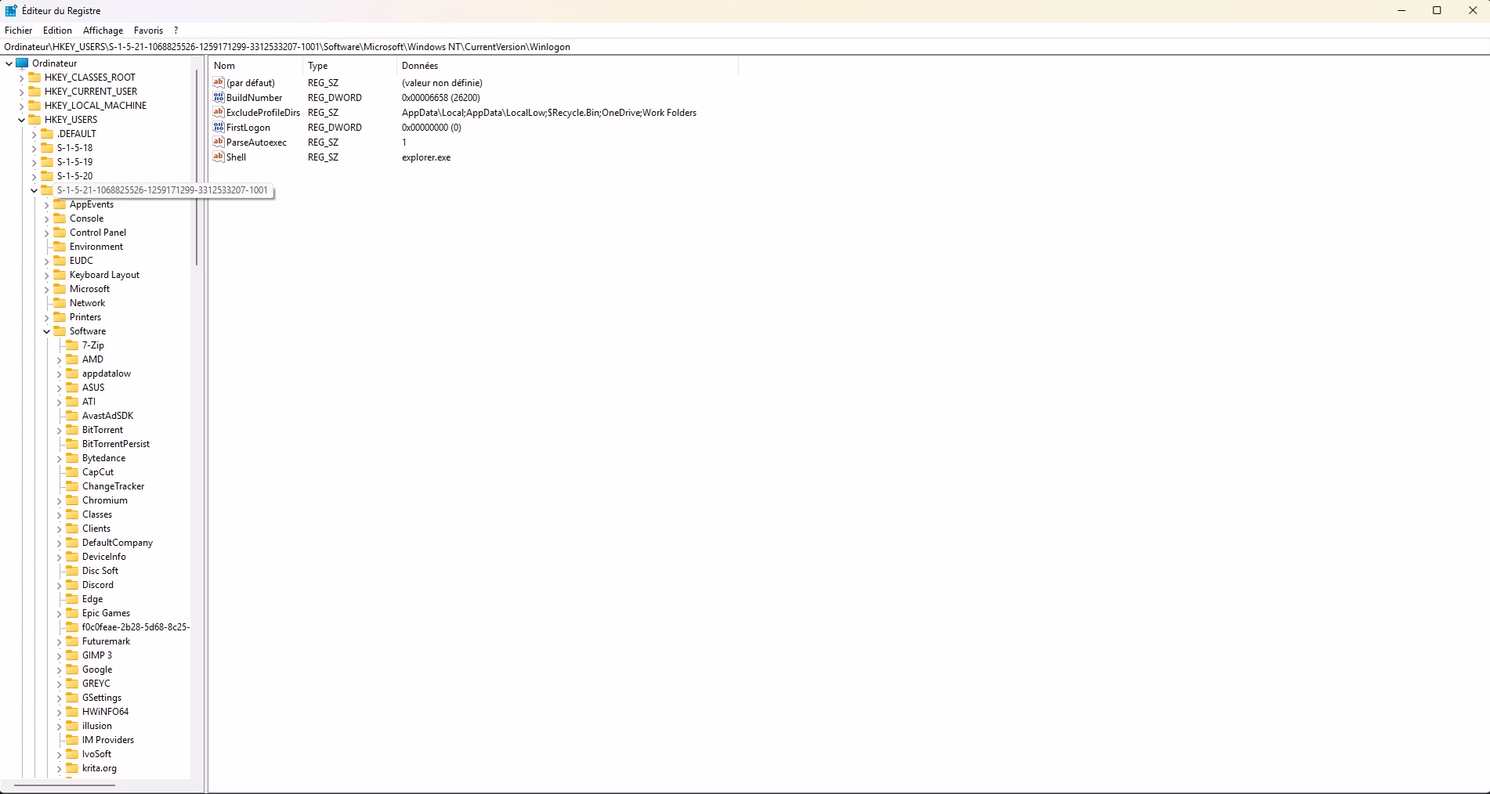This screenshot has width=1490, height=794.
Task: Click the Shell string value icon
Action: click(219, 157)
